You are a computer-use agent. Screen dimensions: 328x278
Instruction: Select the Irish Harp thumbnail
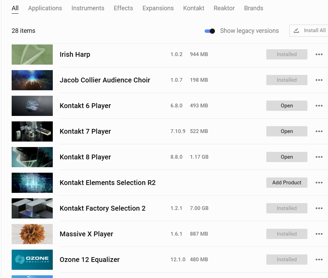pyautogui.click(x=32, y=54)
